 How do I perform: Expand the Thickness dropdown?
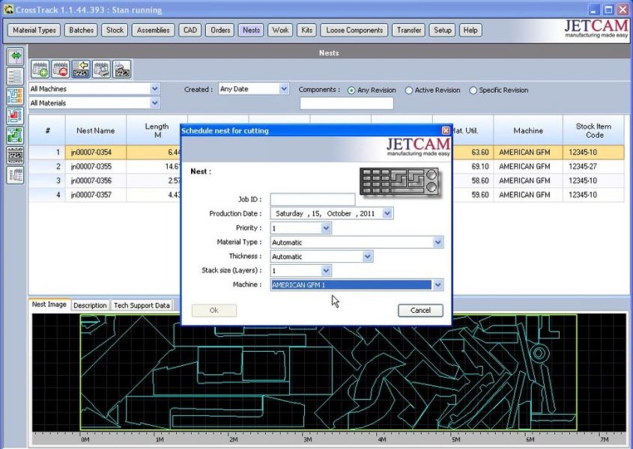click(367, 257)
